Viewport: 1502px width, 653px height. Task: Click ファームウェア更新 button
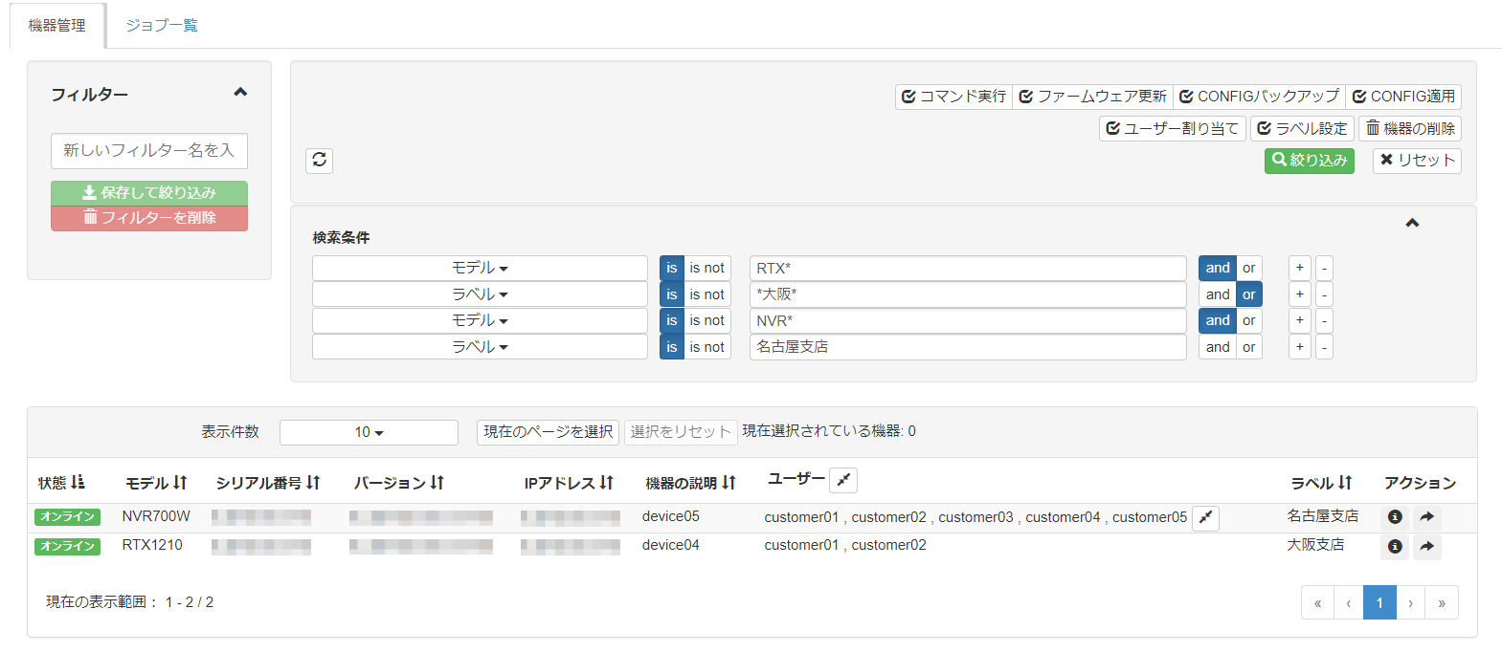click(1092, 97)
